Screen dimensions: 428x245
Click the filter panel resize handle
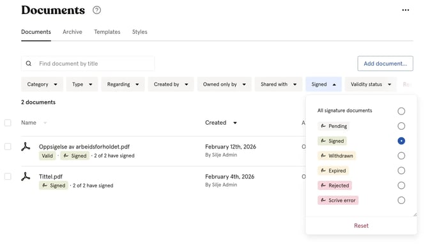[x=415, y=215]
